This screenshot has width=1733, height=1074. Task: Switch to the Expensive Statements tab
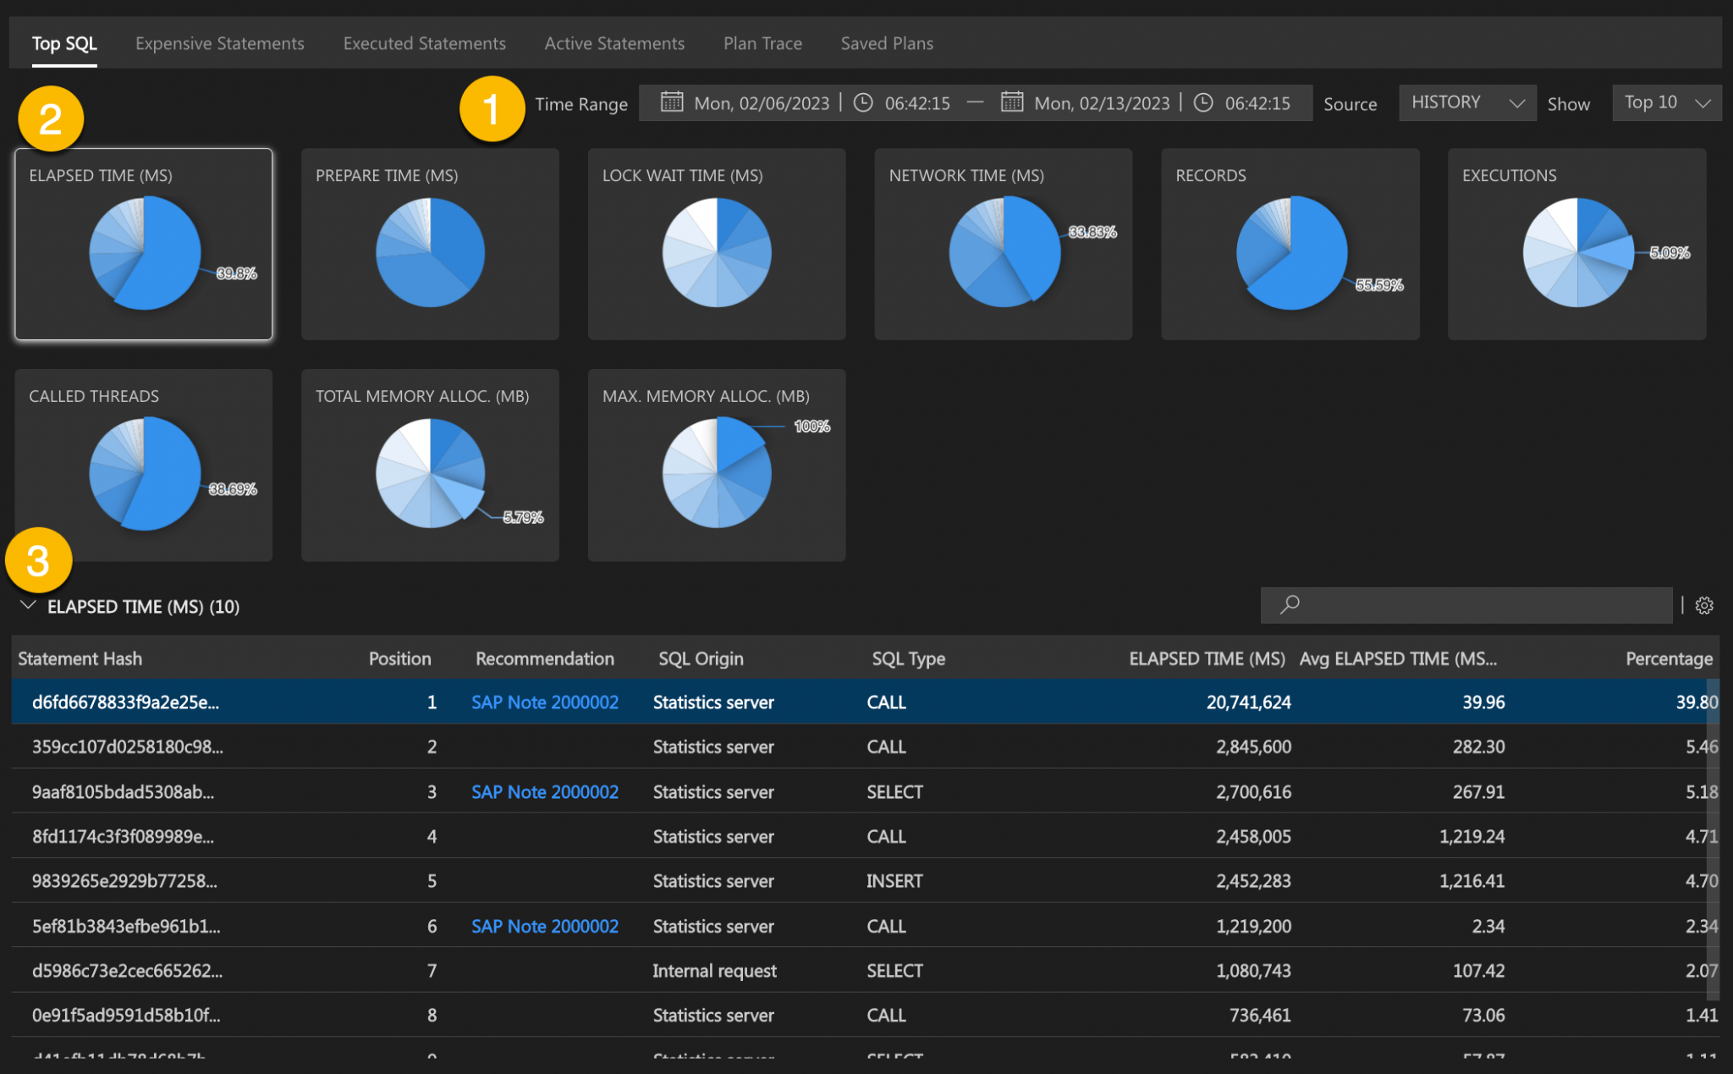[220, 43]
